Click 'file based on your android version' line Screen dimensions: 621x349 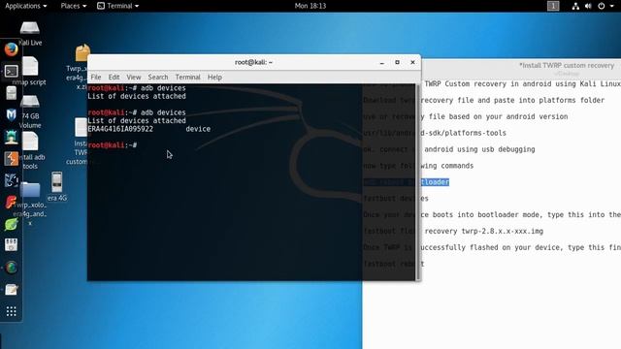tap(494, 116)
